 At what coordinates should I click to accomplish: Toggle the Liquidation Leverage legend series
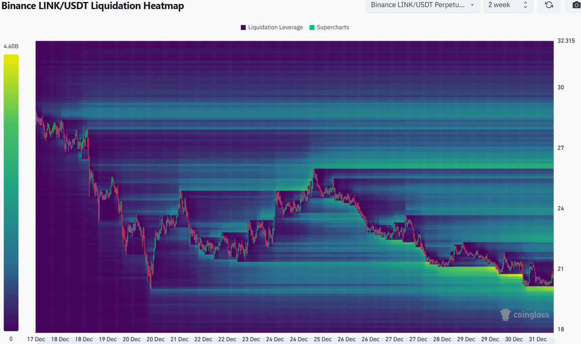(272, 27)
